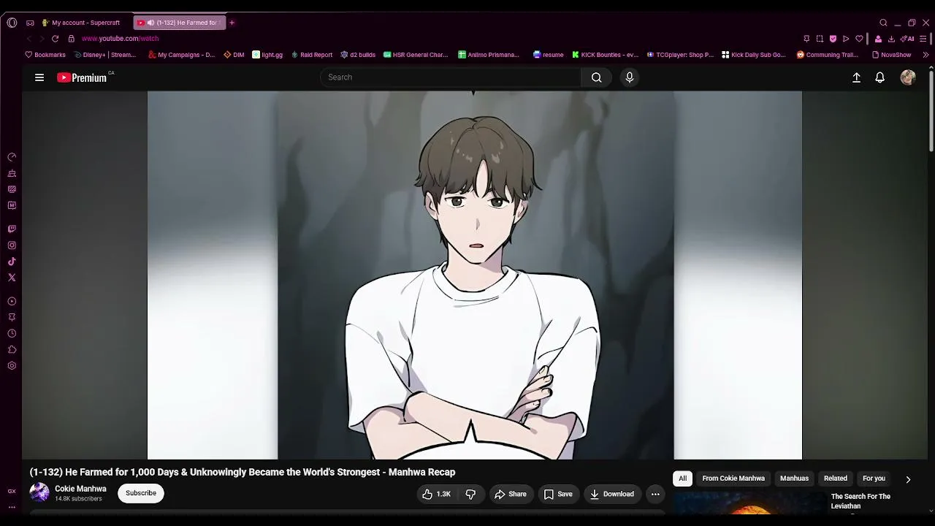The image size is (935, 526).
Task: Open the YouTube guide hamburger menu
Action: click(x=39, y=77)
